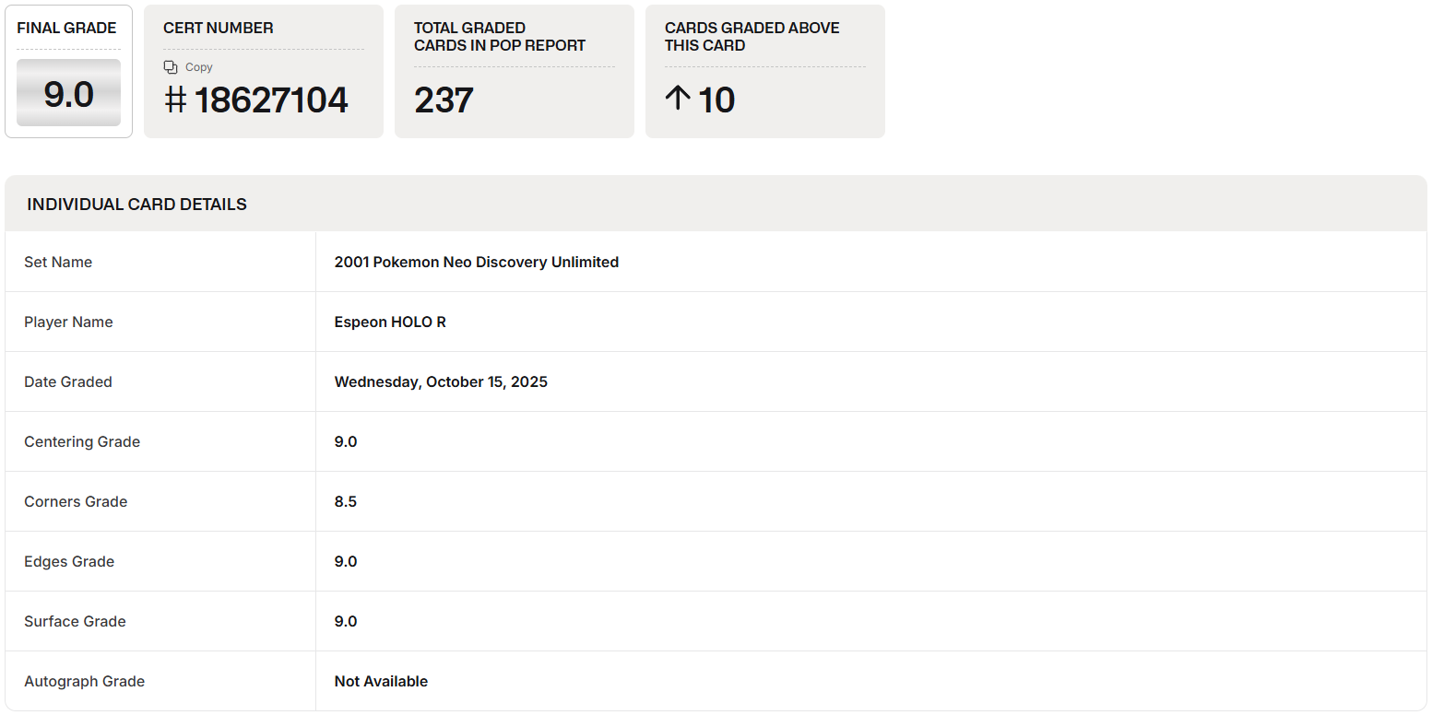Select the Centering Grade value 9.0
The image size is (1432, 715).
pos(346,442)
